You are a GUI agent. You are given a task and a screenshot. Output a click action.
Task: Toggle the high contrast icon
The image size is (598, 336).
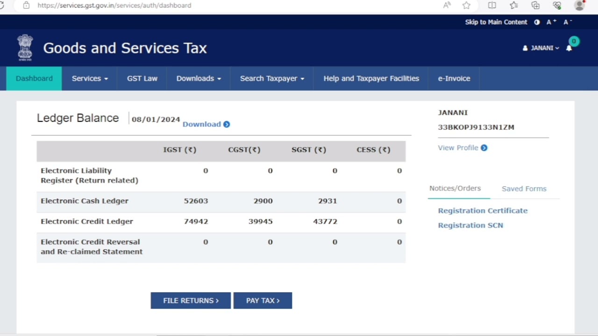[537, 22]
